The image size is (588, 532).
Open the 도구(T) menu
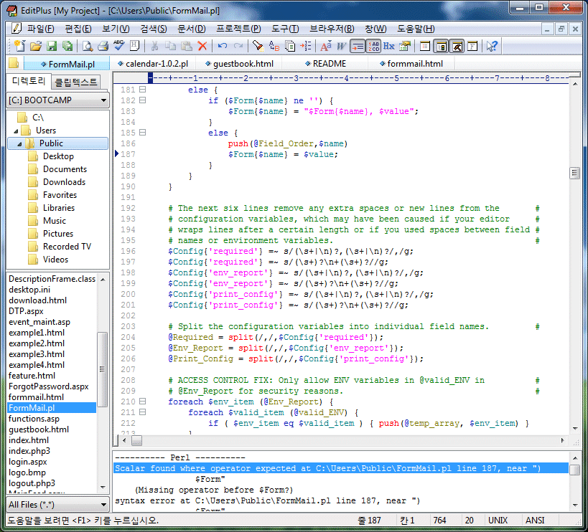pos(285,29)
